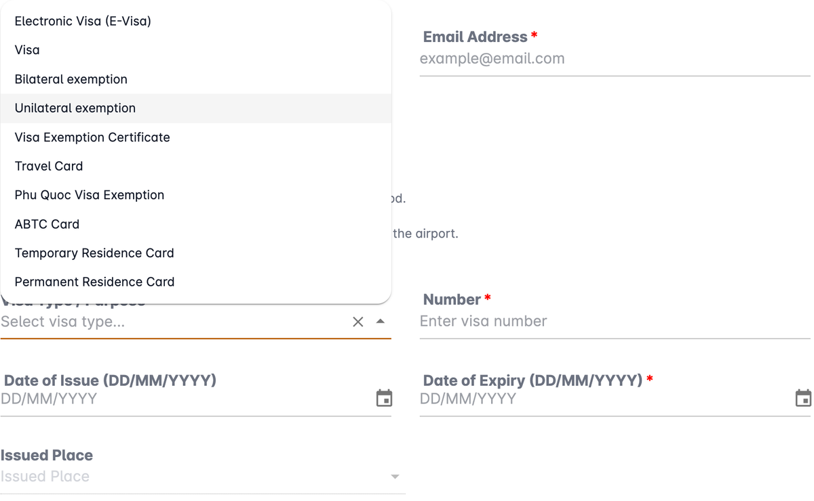Collapse the visa type dropdown arrow
The image size is (814, 501).
(x=381, y=322)
